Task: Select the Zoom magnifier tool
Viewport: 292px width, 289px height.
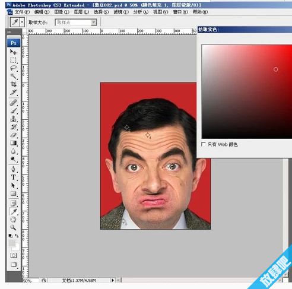Action: (13, 227)
